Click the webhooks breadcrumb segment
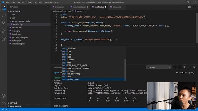Screen dimensions: 198x111 point(57,11)
